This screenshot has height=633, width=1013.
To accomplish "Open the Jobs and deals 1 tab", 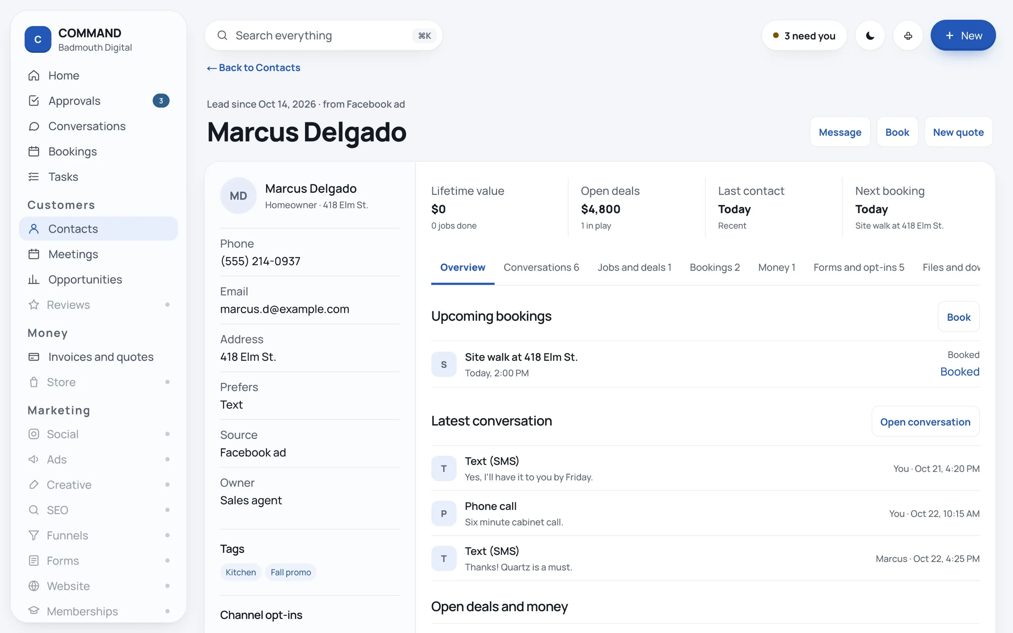I will coord(634,268).
